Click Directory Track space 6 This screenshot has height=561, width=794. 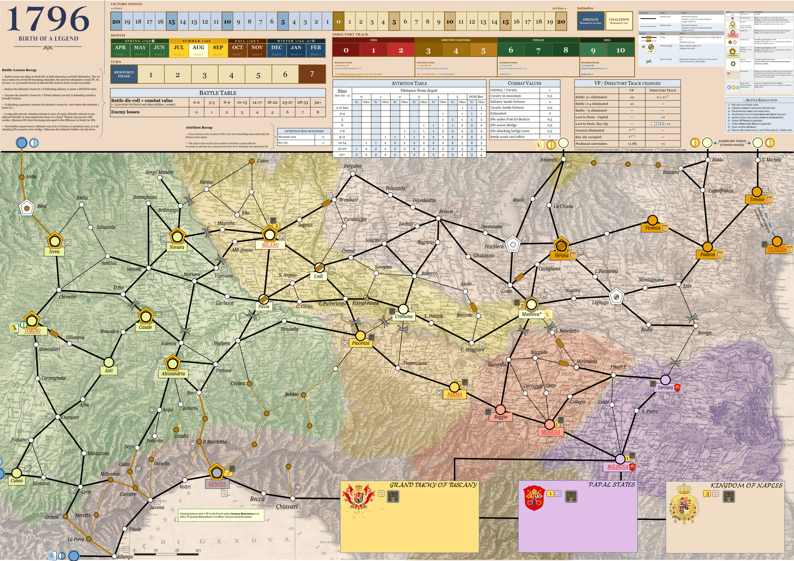click(511, 50)
